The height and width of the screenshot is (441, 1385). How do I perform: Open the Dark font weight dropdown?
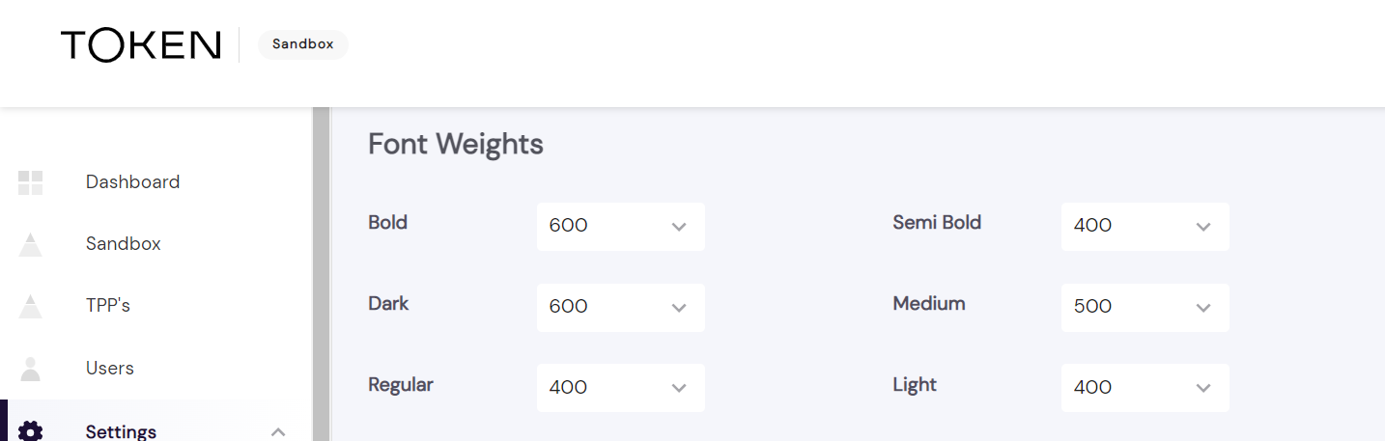click(x=620, y=307)
